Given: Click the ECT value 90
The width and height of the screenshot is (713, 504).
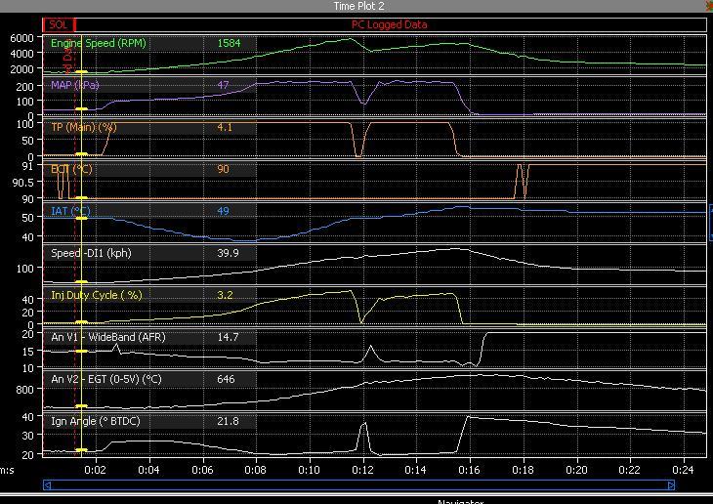Looking at the screenshot, I should tap(223, 169).
